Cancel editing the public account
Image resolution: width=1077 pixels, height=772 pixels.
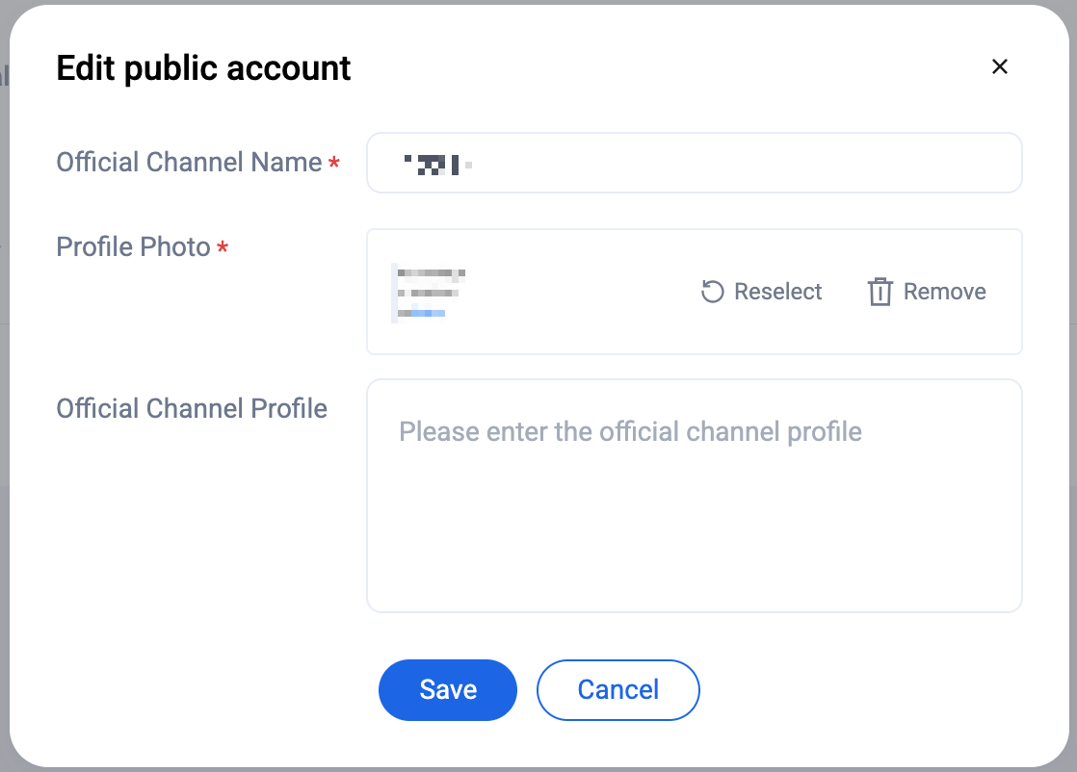pos(617,689)
